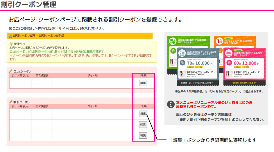This screenshot has width=274, height=152.
Task: Click 表示/非表示 cell in 口コミクーポン row
Action: [x=20, y=83]
